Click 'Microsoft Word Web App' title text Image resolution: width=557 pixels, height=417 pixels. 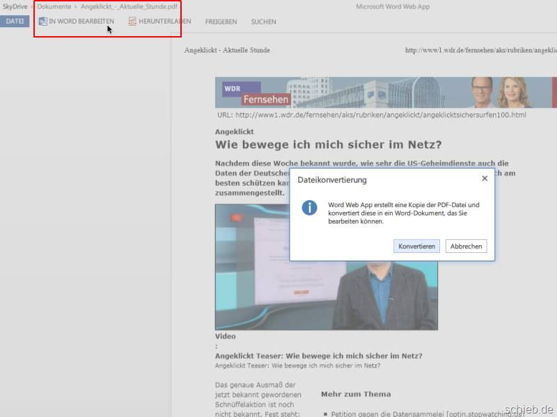pos(393,7)
